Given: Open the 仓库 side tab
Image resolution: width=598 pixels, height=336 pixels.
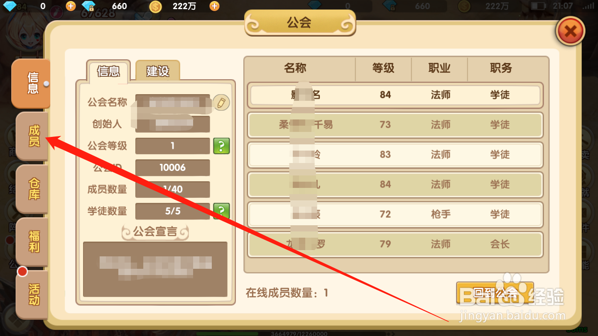Looking at the screenshot, I should [x=33, y=189].
